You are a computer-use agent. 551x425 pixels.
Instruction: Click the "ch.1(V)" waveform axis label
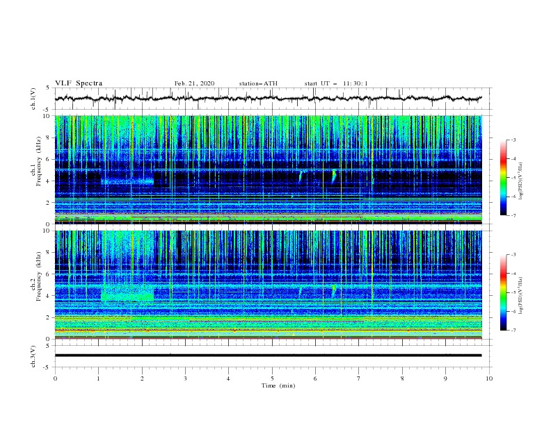33,99
